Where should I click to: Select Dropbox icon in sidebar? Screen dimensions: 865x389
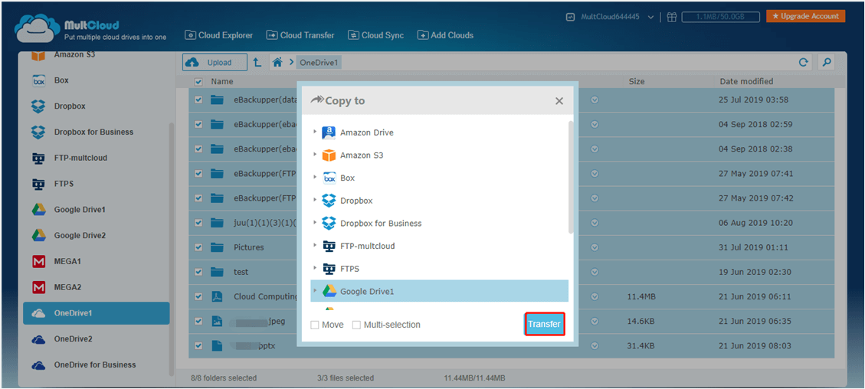coord(38,106)
